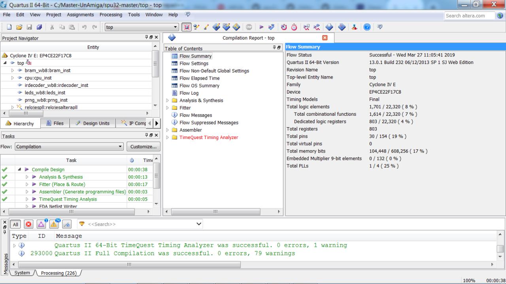Open the Assignments menu
This screenshot has width=506, height=284.
[x=80, y=15]
